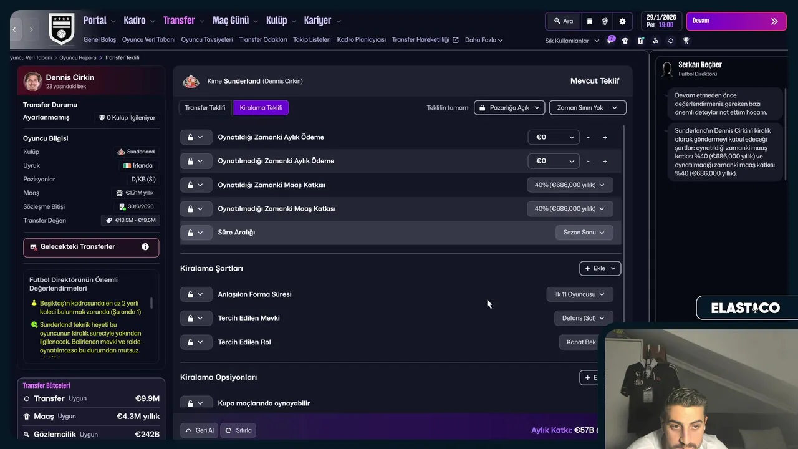Go back with the left navigation arrow
This screenshot has height=449, width=798.
coord(15,29)
